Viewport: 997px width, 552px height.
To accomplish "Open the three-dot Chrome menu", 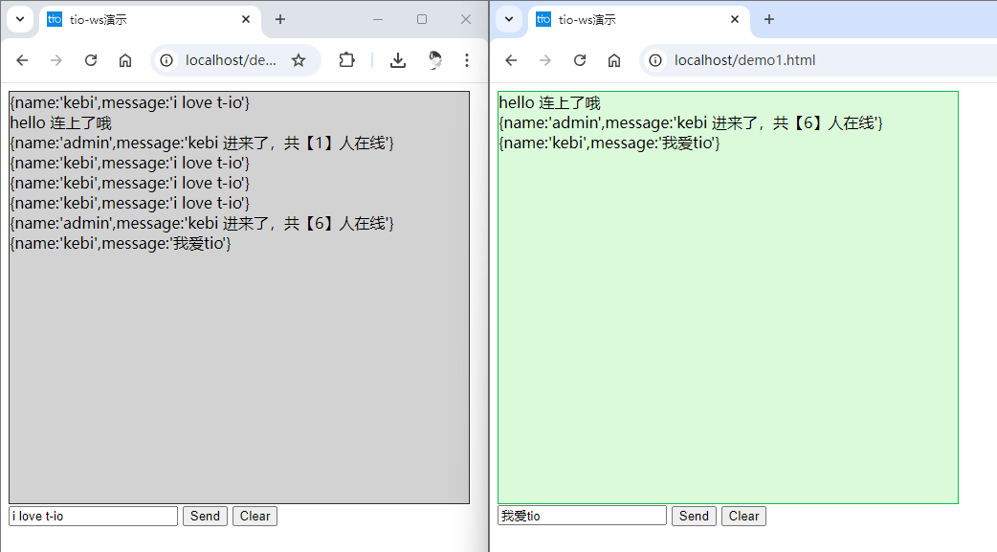I will 466,59.
